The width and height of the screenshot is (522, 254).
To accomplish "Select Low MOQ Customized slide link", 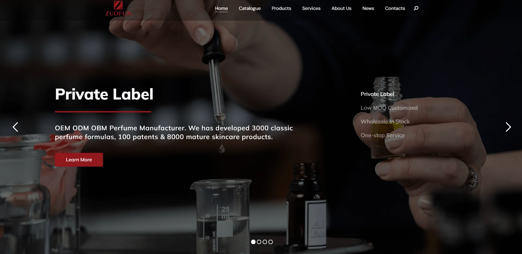I will tap(389, 108).
